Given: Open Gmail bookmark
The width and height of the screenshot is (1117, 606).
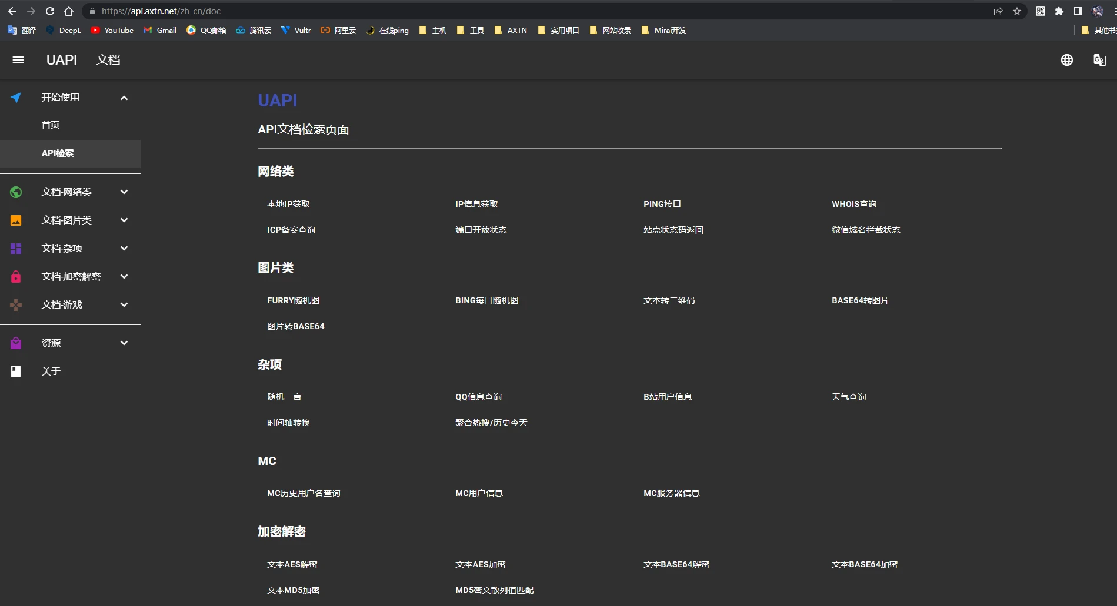Looking at the screenshot, I should click(x=160, y=30).
